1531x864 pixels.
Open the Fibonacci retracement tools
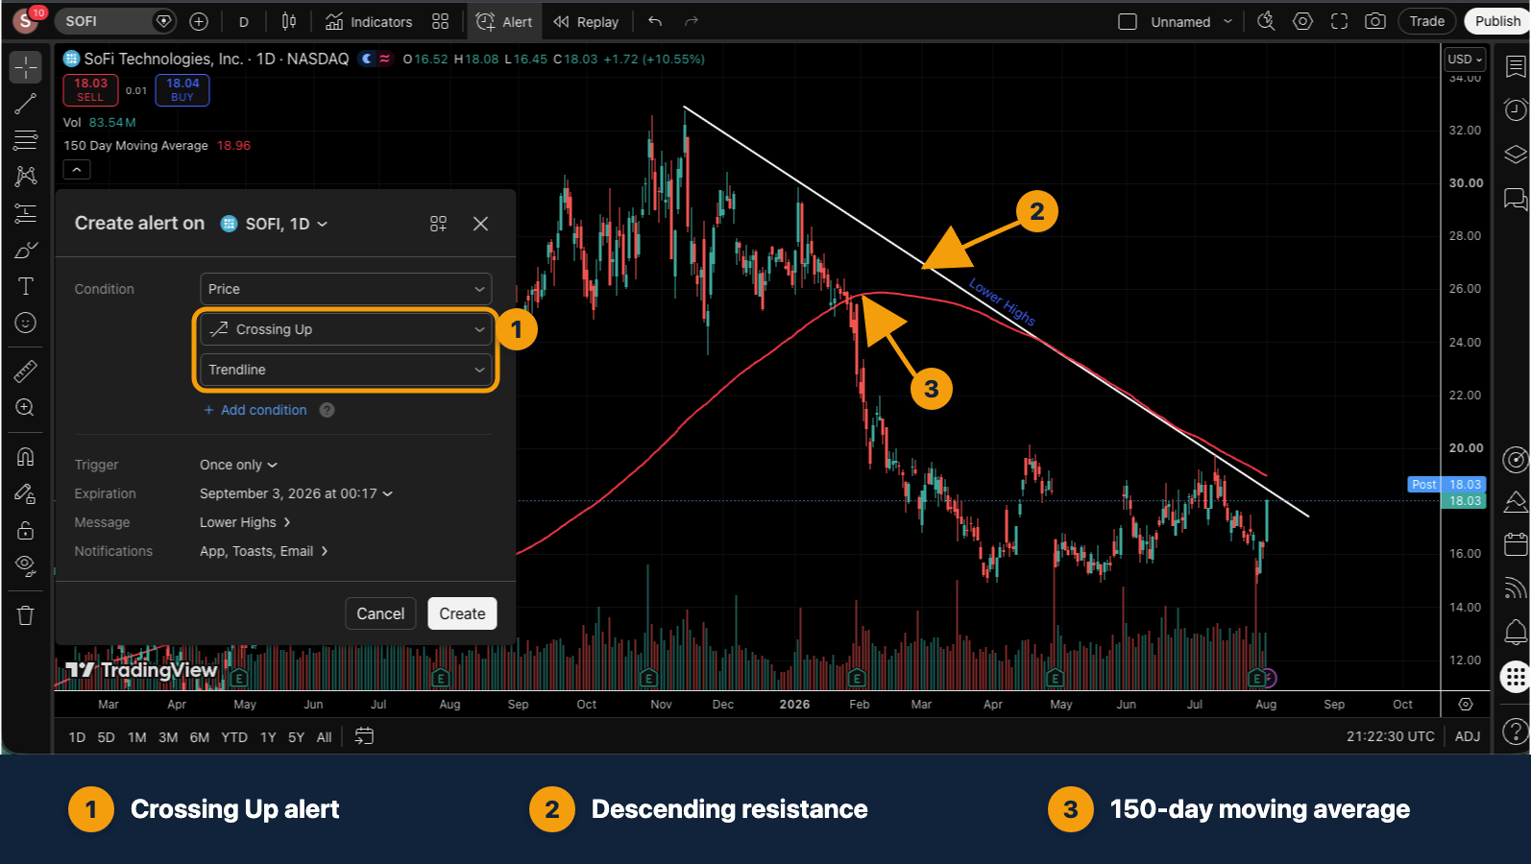pos(25,140)
